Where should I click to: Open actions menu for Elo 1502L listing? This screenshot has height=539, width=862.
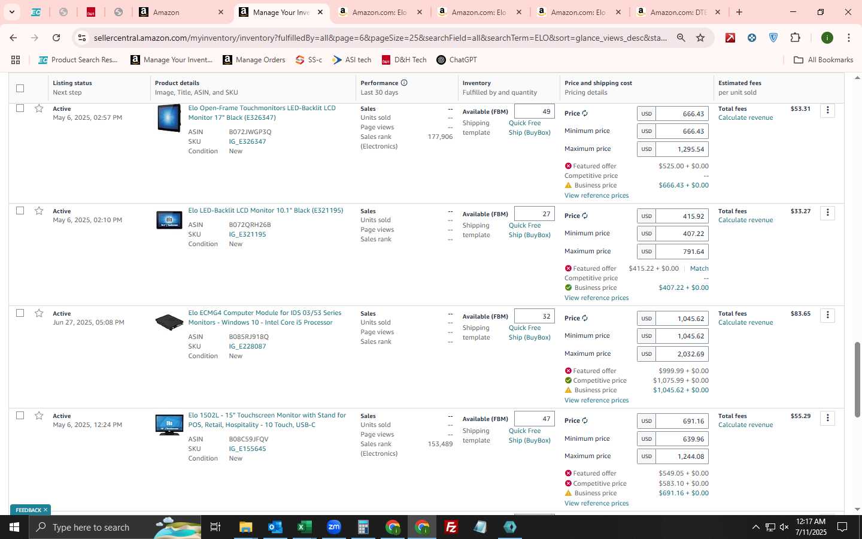pyautogui.click(x=828, y=417)
